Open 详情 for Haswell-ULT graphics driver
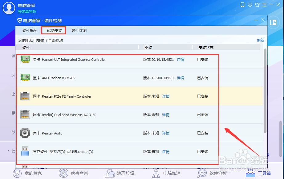284x179 pixels. [181, 60]
